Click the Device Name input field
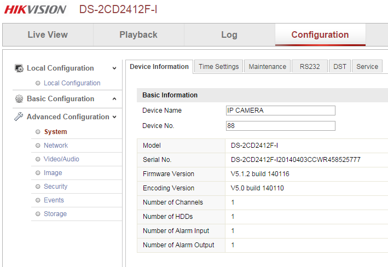The height and width of the screenshot is (267, 388). 281,111
